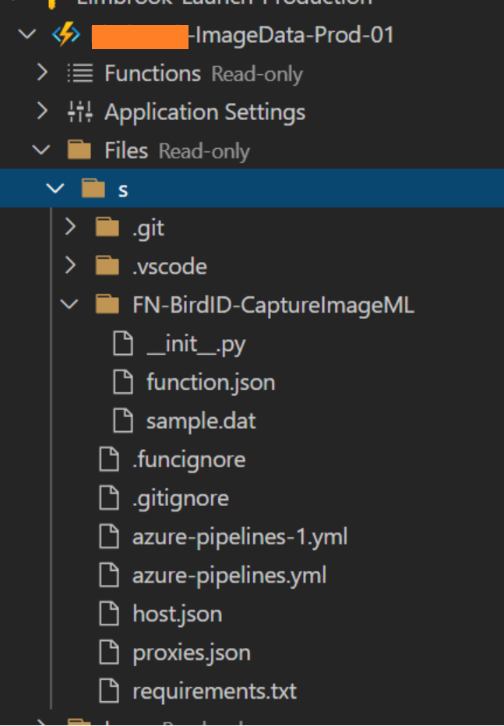Select the sample.dat file
The height and width of the screenshot is (726, 504).
[x=201, y=421]
